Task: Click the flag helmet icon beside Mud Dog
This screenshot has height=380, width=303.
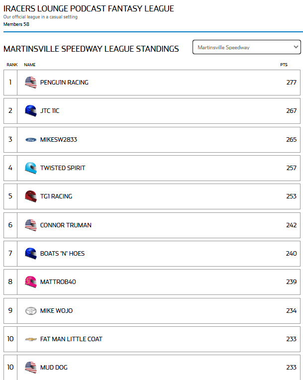Action: coord(31,368)
